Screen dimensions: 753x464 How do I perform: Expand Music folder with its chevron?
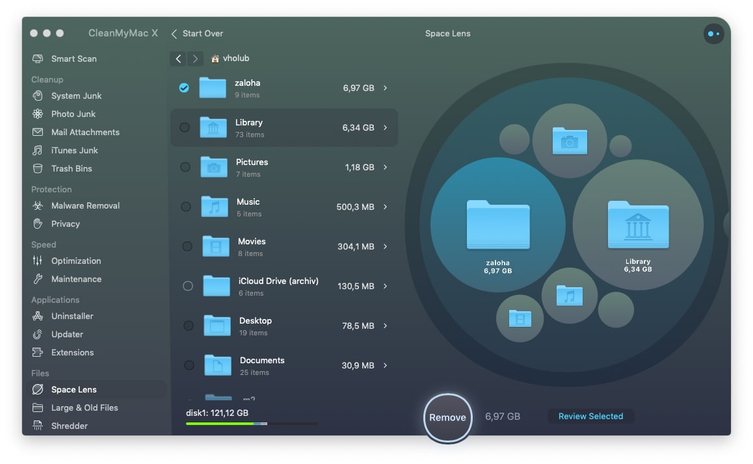coord(385,207)
